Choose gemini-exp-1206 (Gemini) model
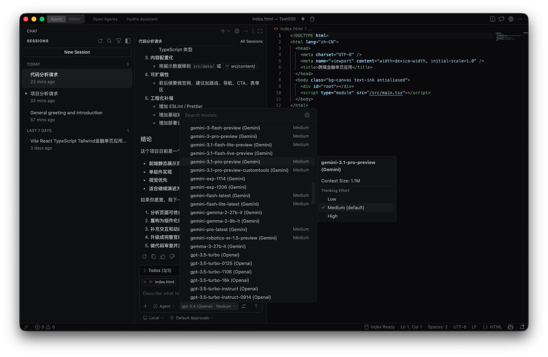The height and width of the screenshot is (357, 548). [248, 187]
